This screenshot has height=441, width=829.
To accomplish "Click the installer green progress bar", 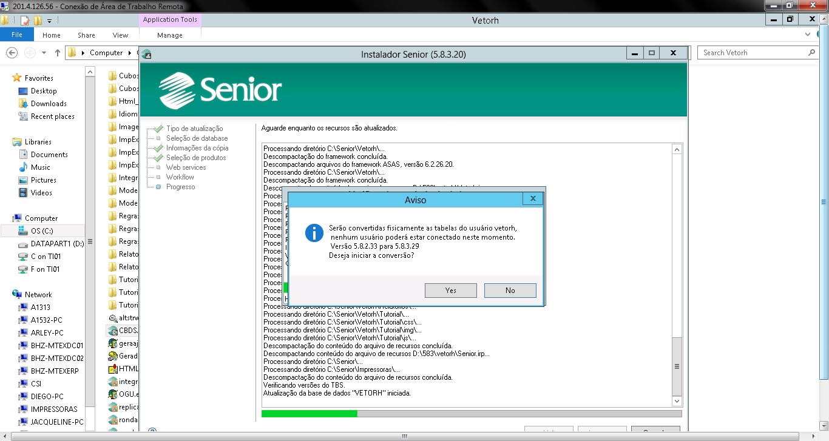I will click(x=310, y=414).
